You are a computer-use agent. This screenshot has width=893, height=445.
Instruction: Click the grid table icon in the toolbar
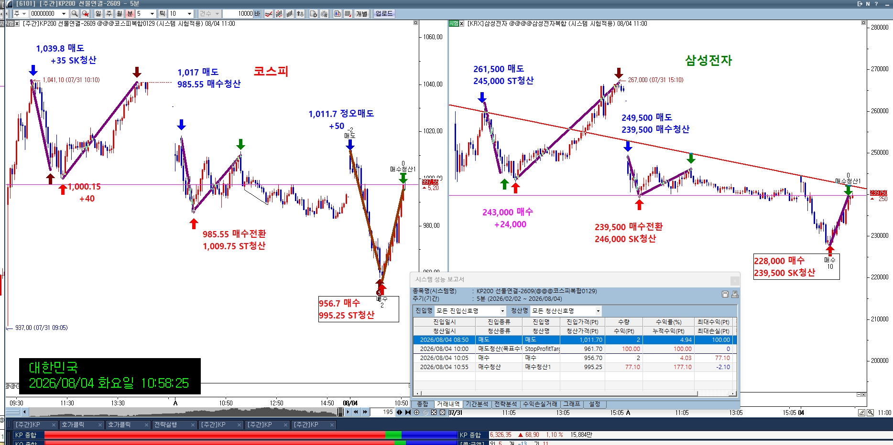[348, 14]
